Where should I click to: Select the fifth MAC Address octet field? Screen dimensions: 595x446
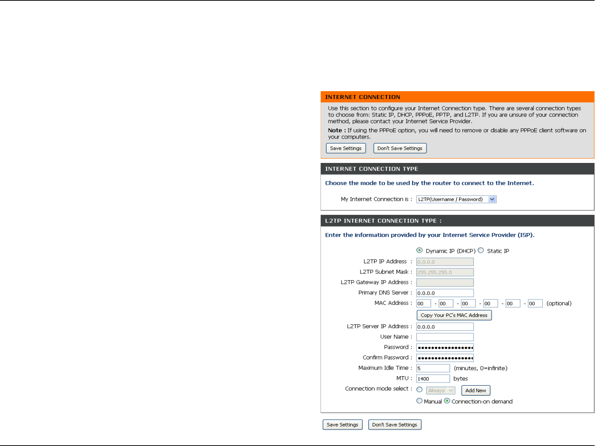pyautogui.click(x=513, y=304)
